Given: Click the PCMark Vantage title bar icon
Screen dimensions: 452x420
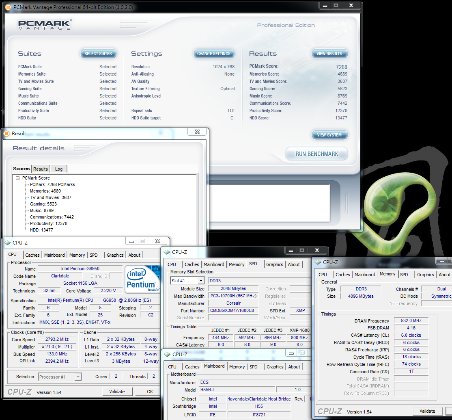Looking at the screenshot, I should tap(8, 7).
